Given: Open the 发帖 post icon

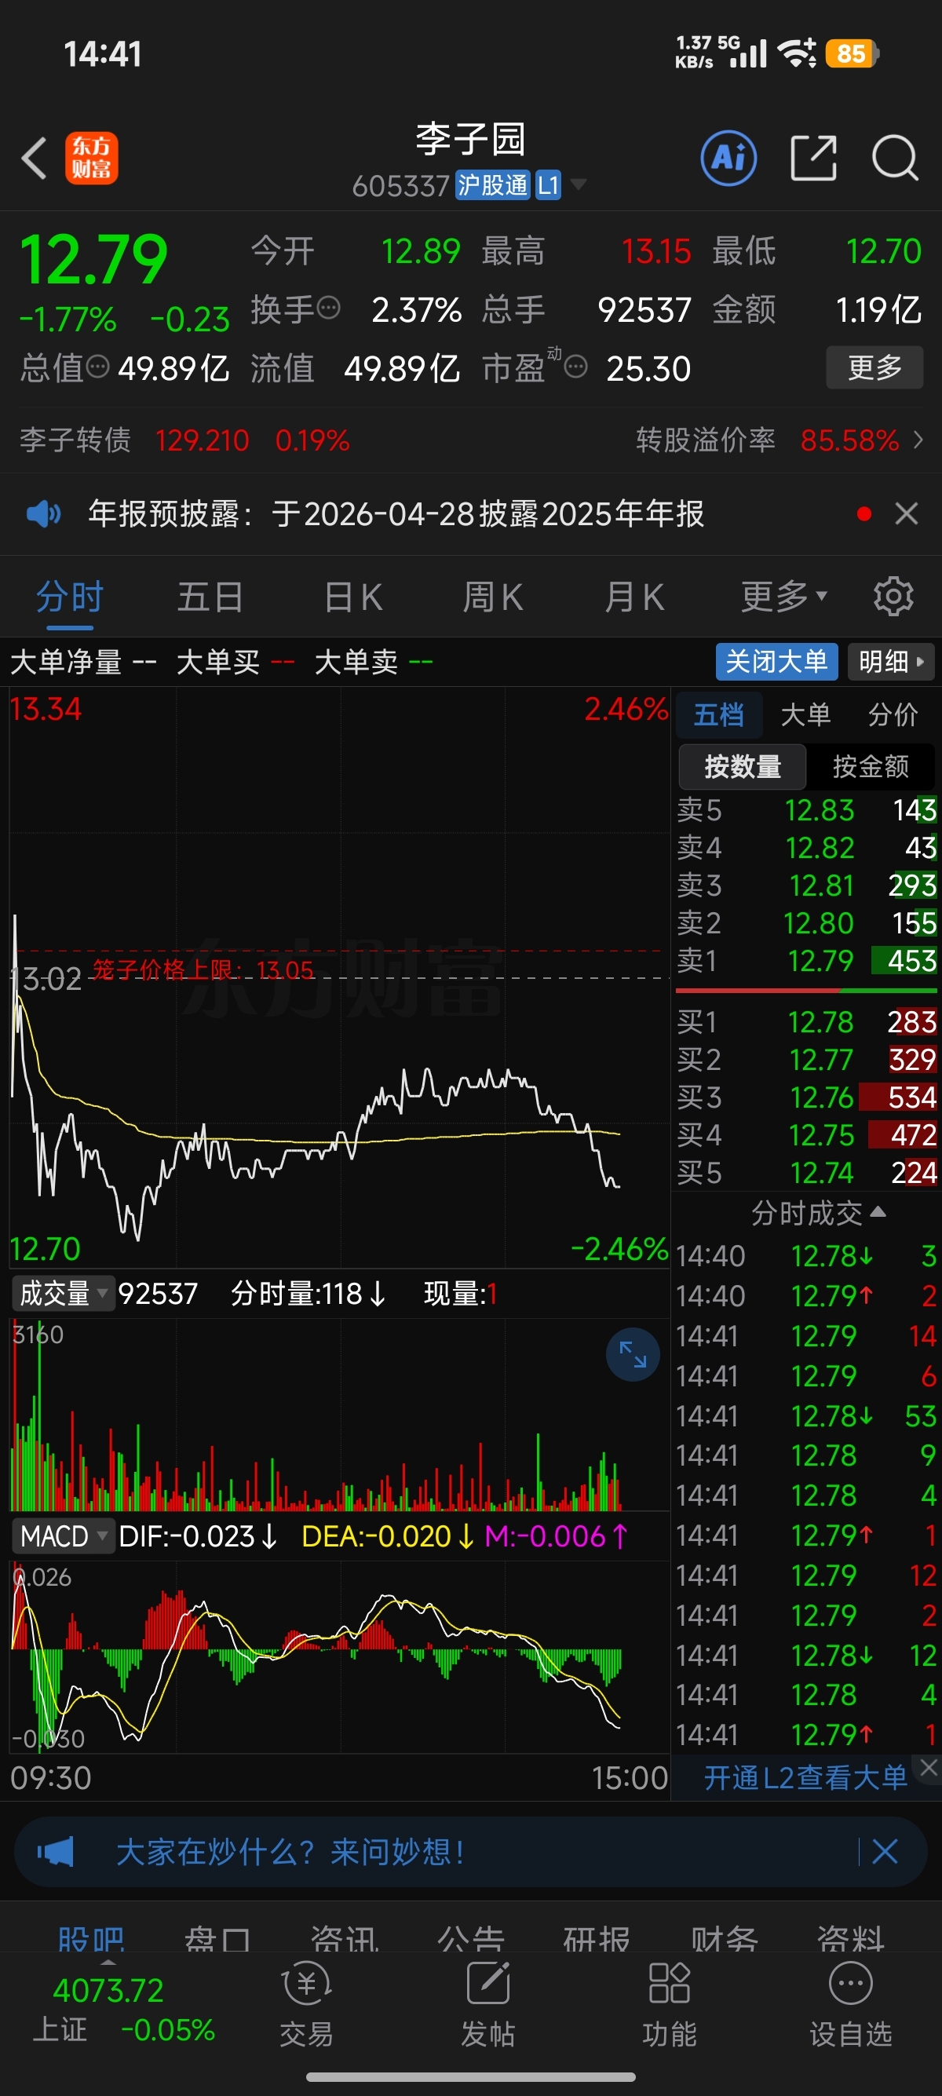Looking at the screenshot, I should (x=488, y=2005).
